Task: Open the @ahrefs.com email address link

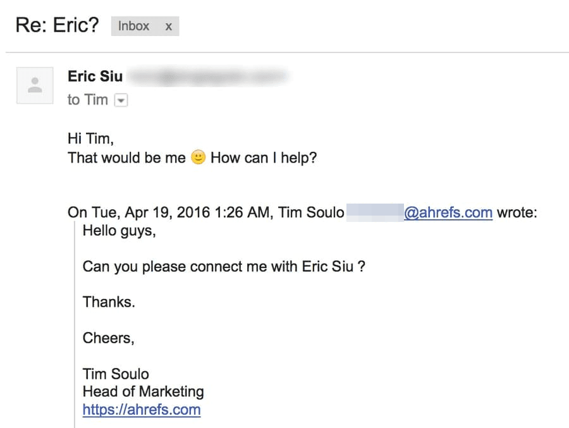Action: pyautogui.click(x=448, y=212)
